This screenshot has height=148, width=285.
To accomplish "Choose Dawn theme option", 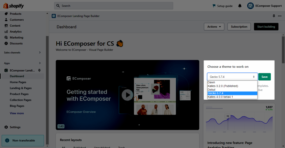I will [x=232, y=82].
